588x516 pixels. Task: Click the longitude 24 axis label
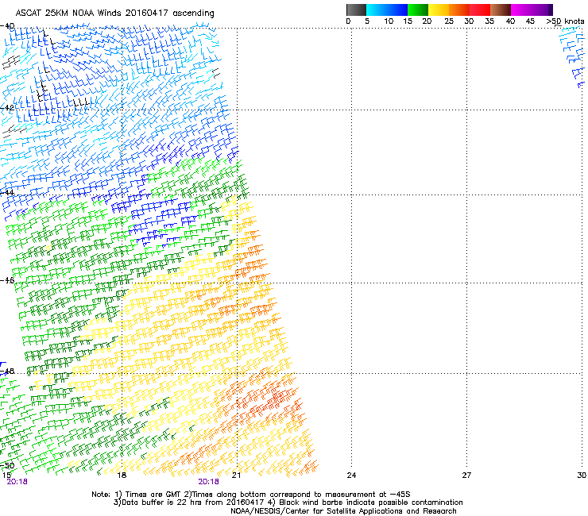point(351,476)
